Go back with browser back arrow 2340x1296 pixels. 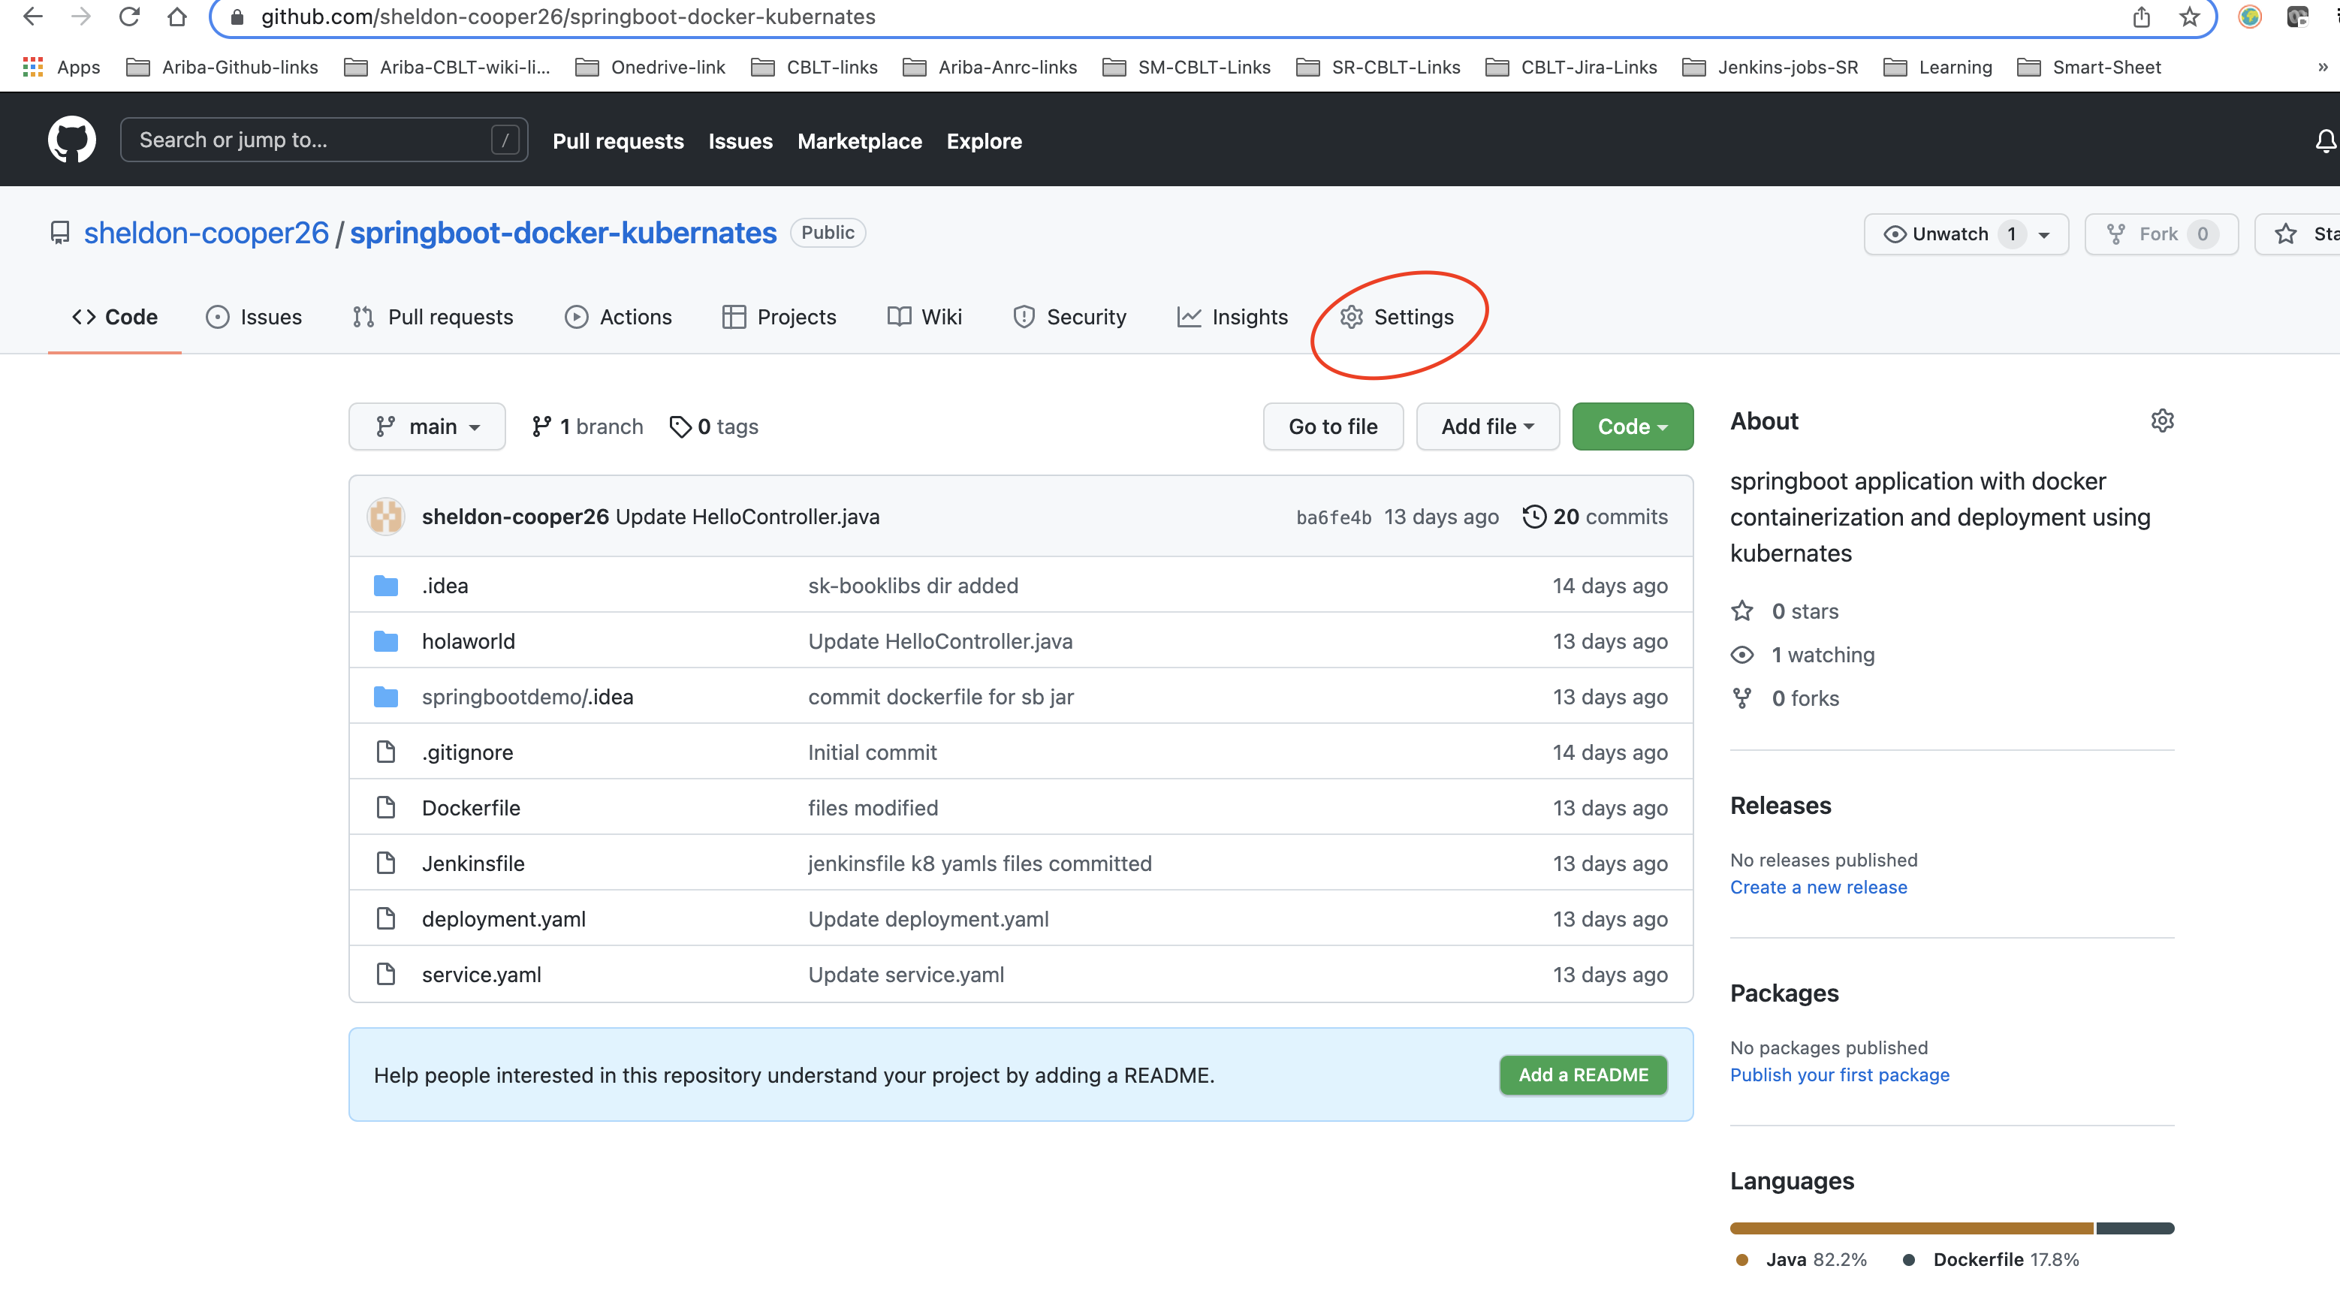[33, 17]
